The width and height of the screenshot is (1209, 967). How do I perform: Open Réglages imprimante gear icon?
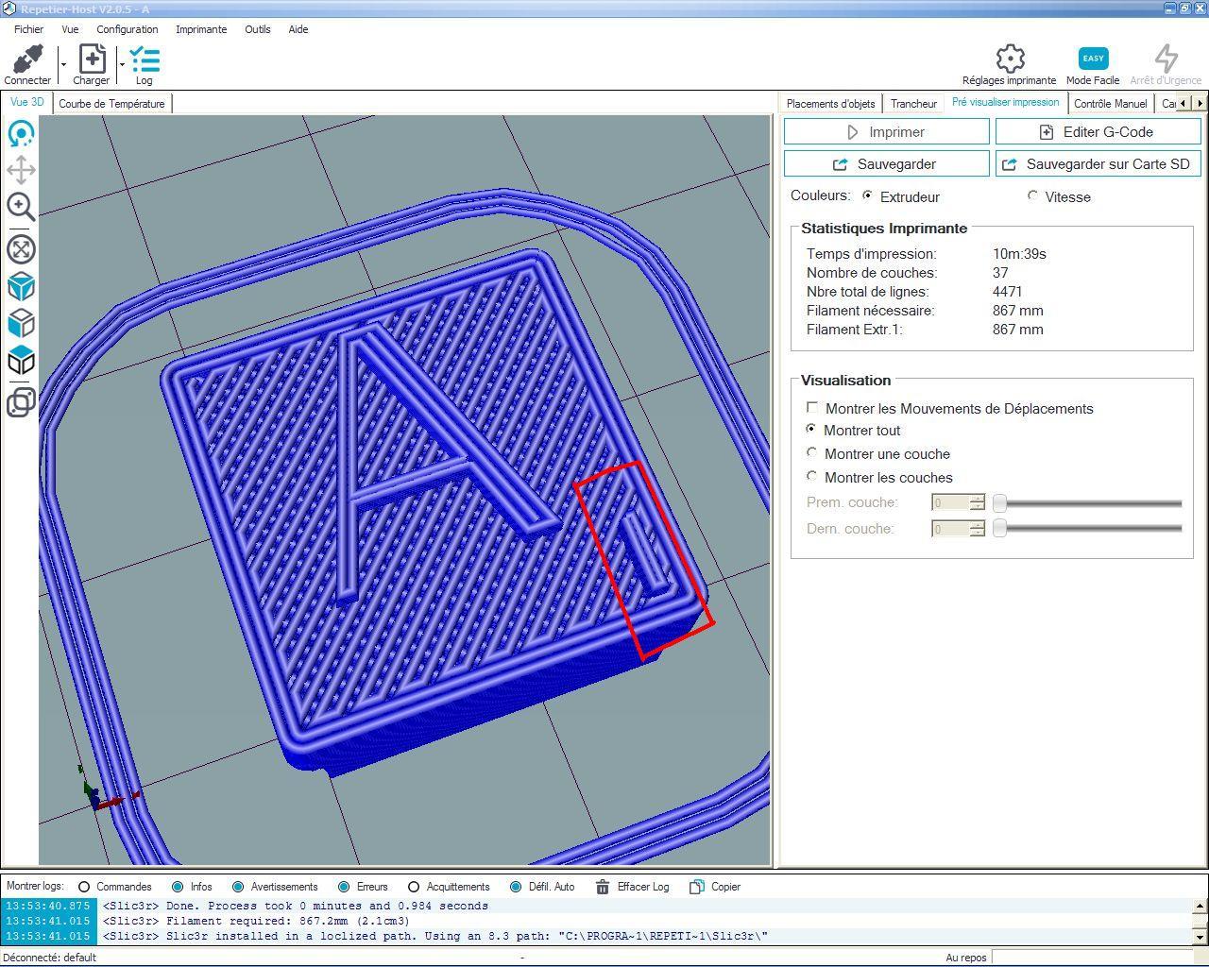pos(1010,64)
